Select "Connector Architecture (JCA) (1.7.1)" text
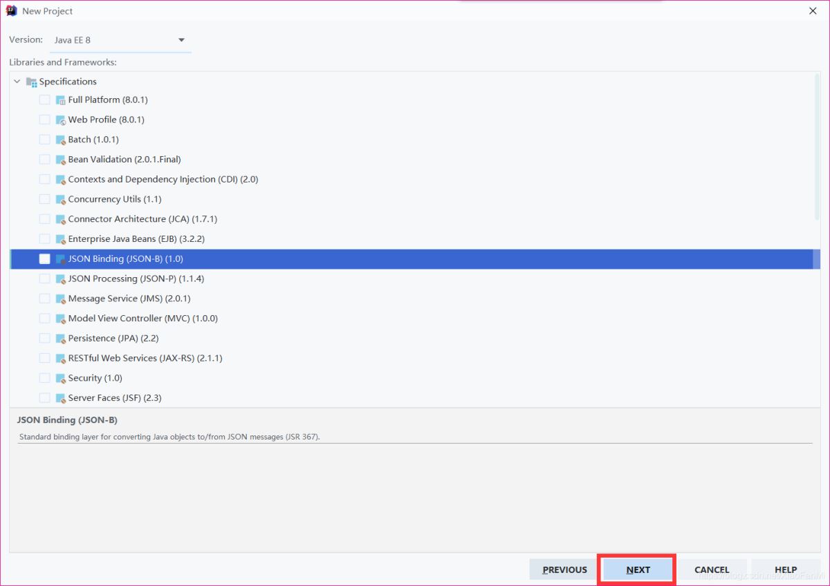Image resolution: width=830 pixels, height=586 pixels. pyautogui.click(x=142, y=219)
